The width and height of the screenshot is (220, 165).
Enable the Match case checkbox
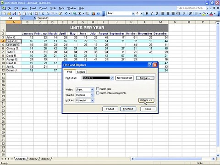[98, 89]
